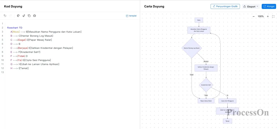The height and width of the screenshot is (129, 280).
Task: Select the Kredential Sah? diamond
Action: pyautogui.click(x=206, y=85)
